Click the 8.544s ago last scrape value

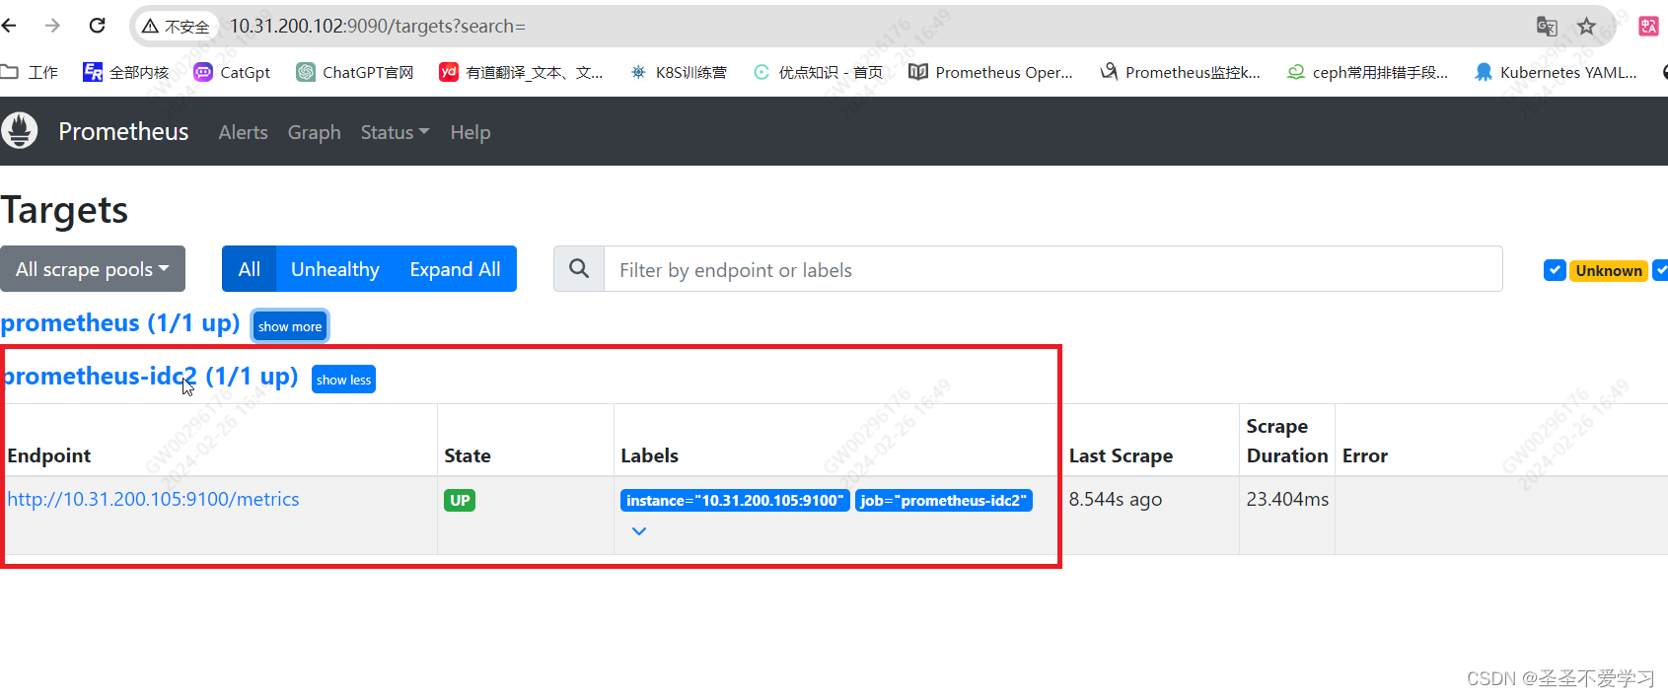1116,500
